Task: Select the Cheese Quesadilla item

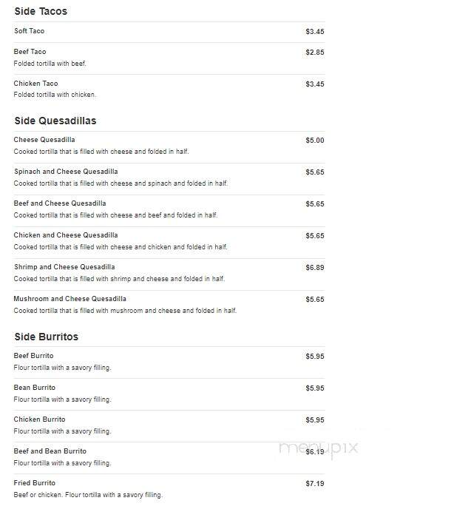Action: [x=44, y=140]
